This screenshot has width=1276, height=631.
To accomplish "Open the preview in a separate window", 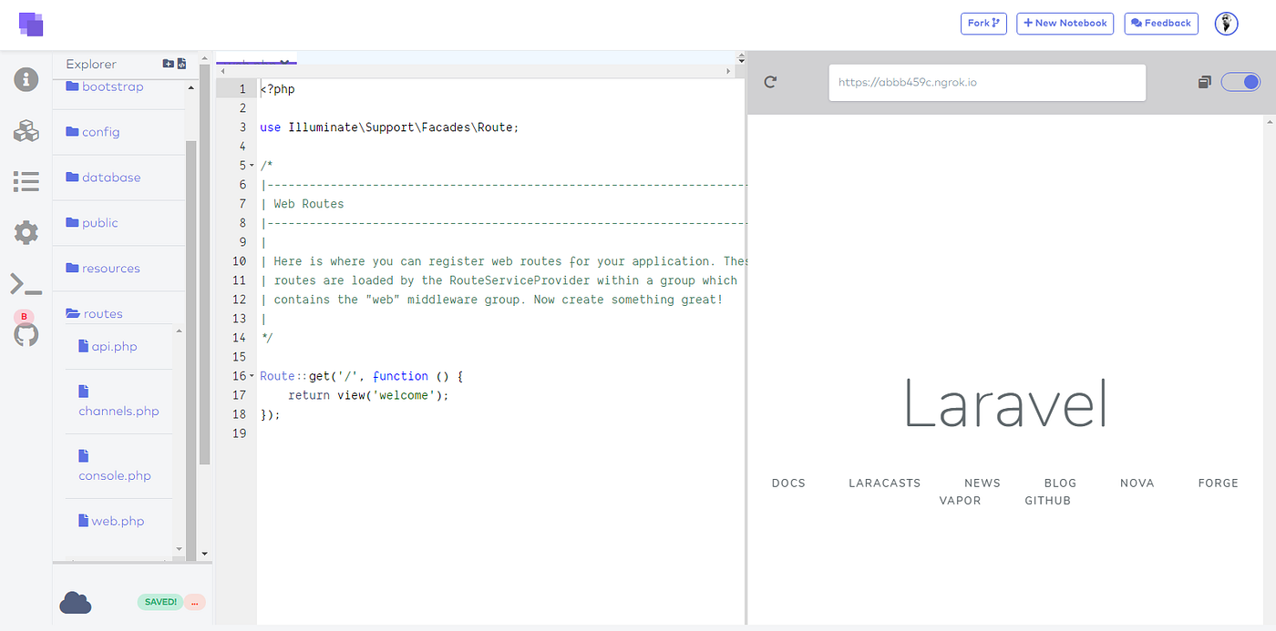I will click(1204, 82).
